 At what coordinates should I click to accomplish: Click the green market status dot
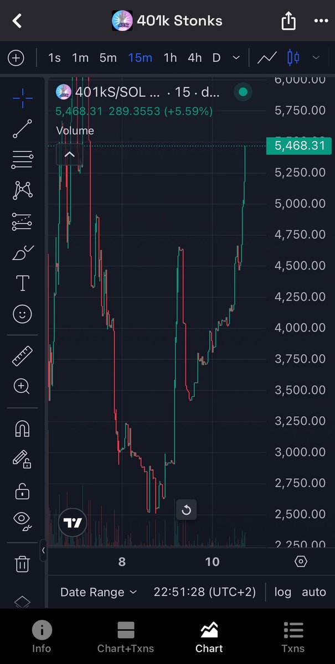tap(243, 92)
